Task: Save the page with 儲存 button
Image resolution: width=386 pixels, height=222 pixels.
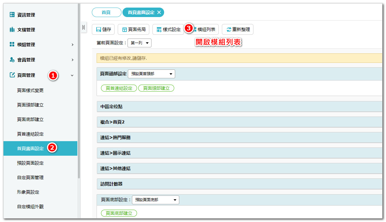Action: 103,29
